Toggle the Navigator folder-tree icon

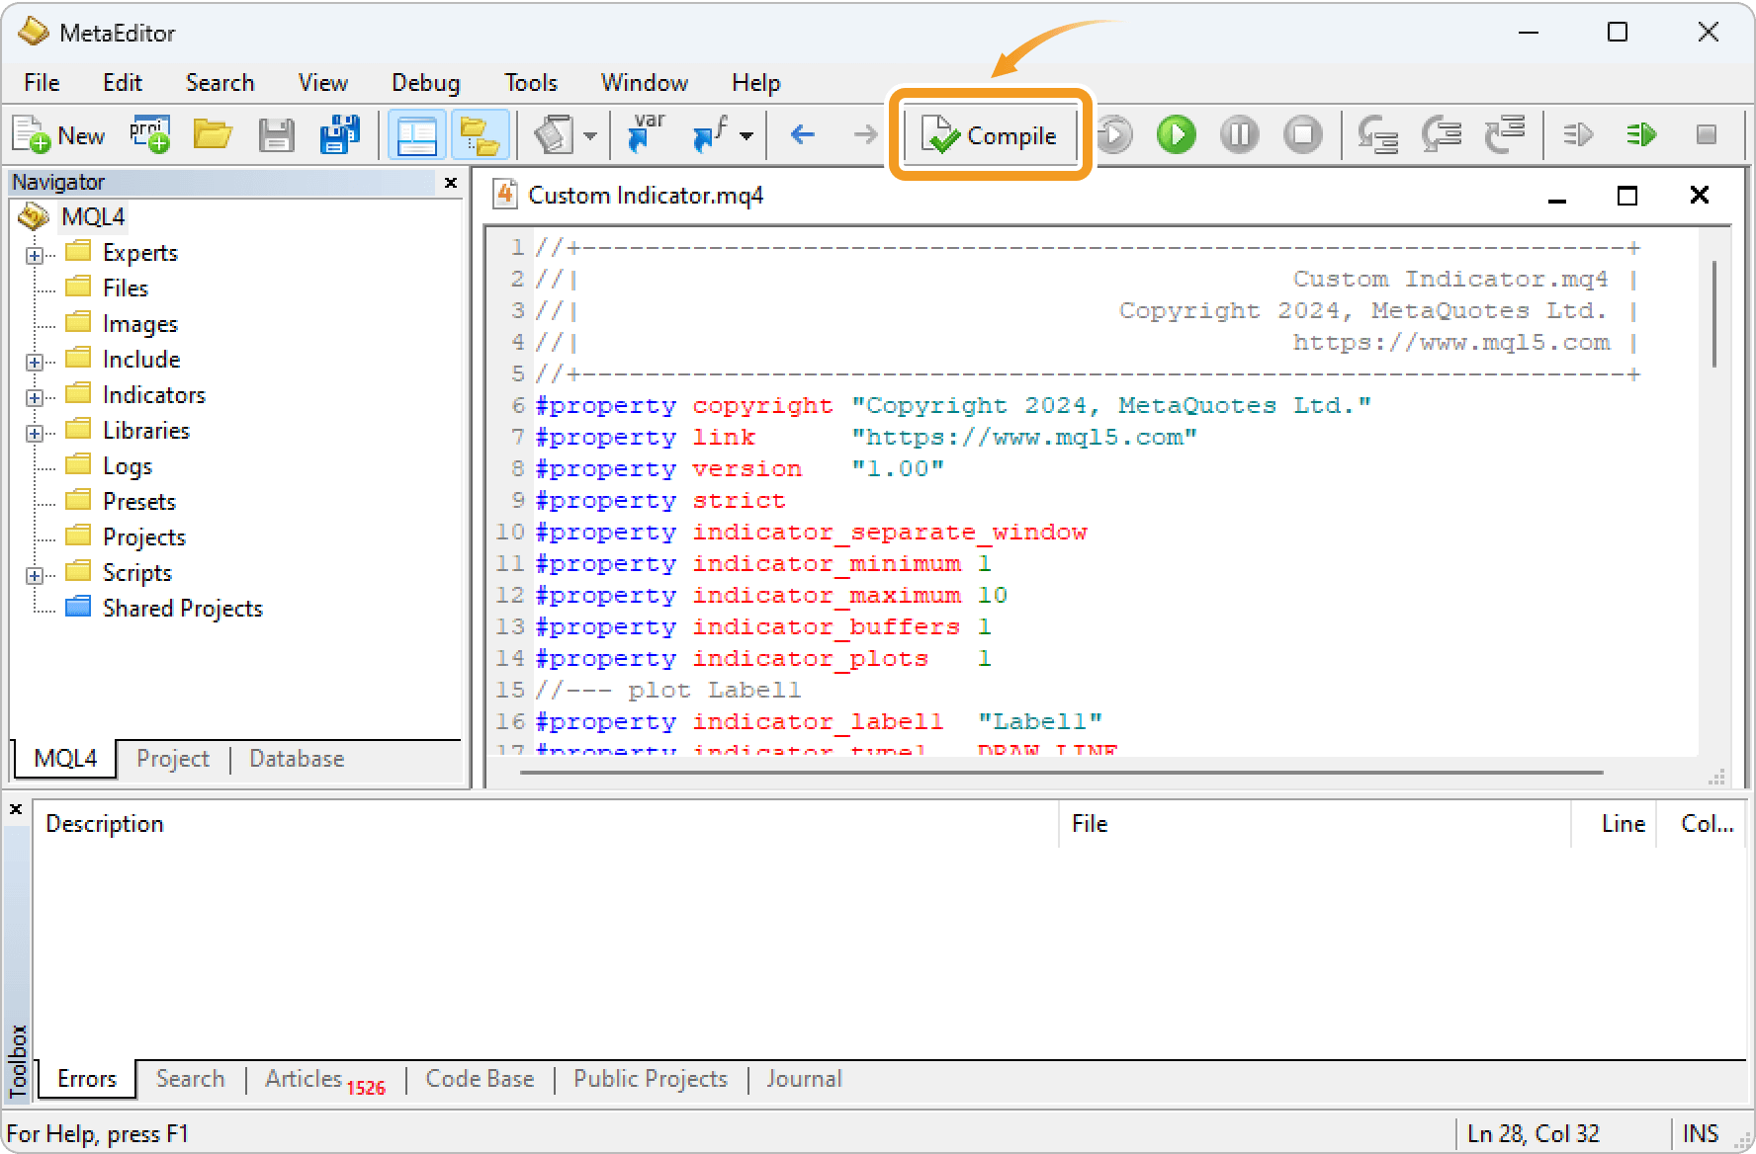coord(481,135)
